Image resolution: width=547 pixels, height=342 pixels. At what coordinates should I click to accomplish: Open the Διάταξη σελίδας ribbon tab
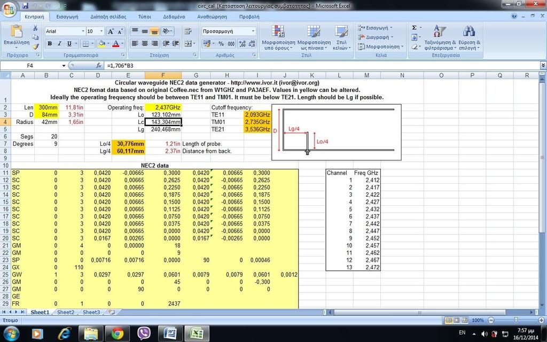(x=108, y=17)
